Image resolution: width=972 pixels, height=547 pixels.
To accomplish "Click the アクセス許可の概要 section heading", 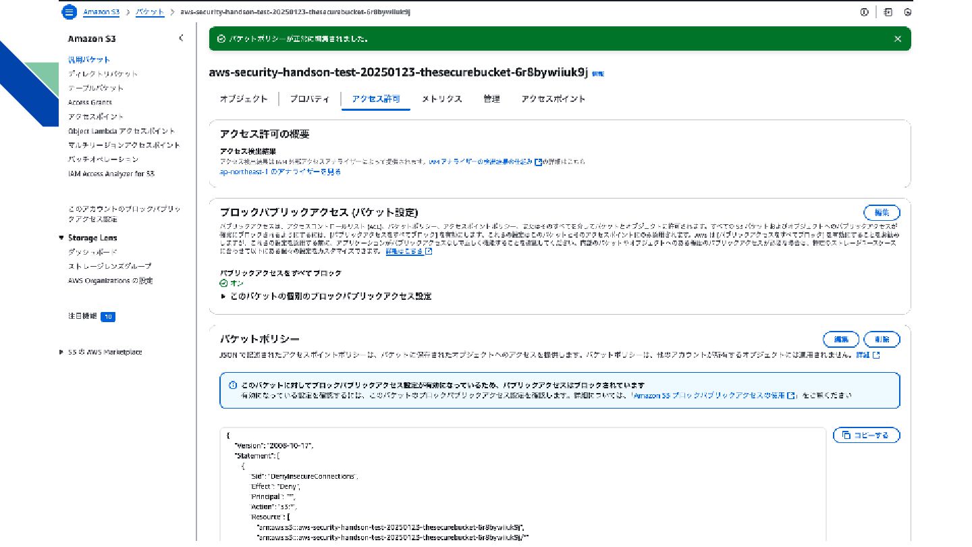I will pos(265,134).
